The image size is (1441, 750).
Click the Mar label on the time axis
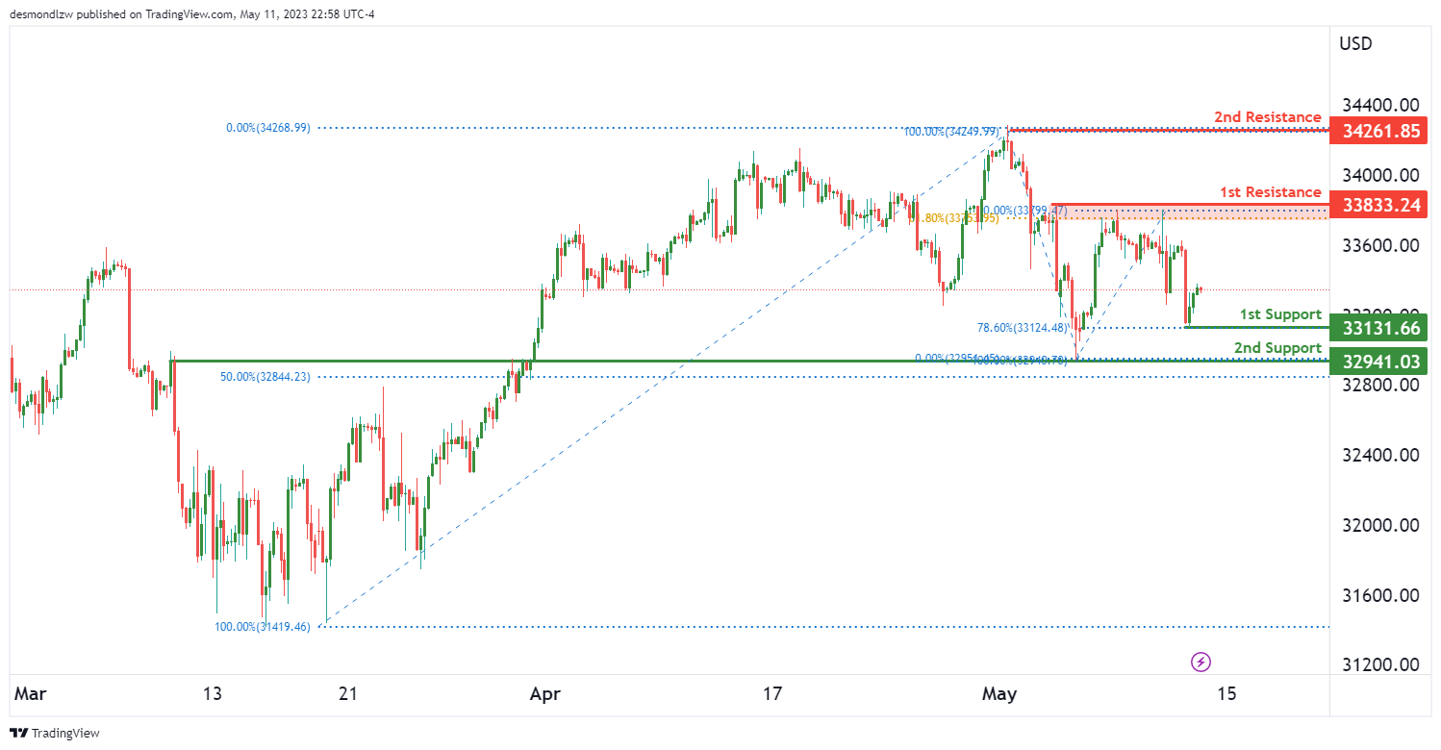click(33, 692)
